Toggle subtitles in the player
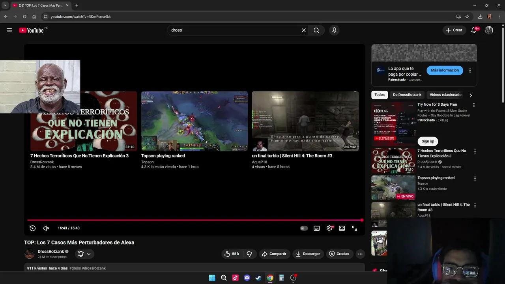This screenshot has height=284, width=505. point(316,228)
